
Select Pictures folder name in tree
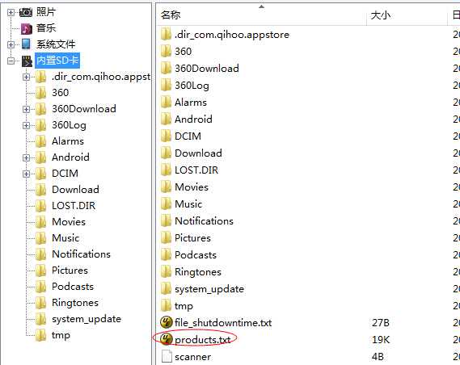(70, 271)
